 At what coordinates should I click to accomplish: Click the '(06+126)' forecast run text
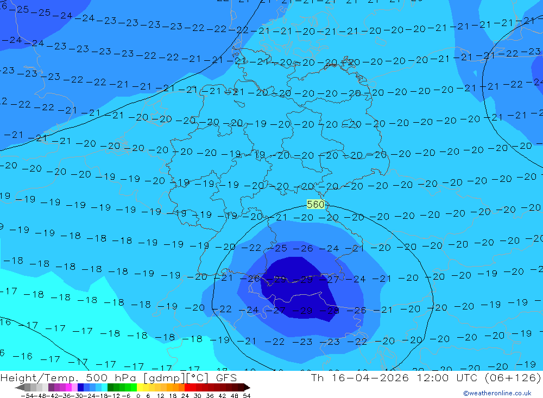tap(513, 377)
